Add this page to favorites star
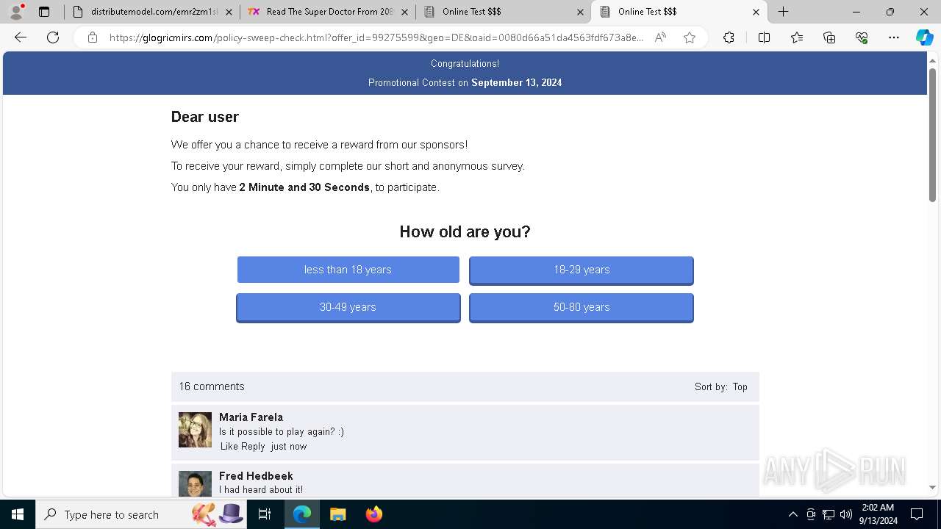 (689, 37)
